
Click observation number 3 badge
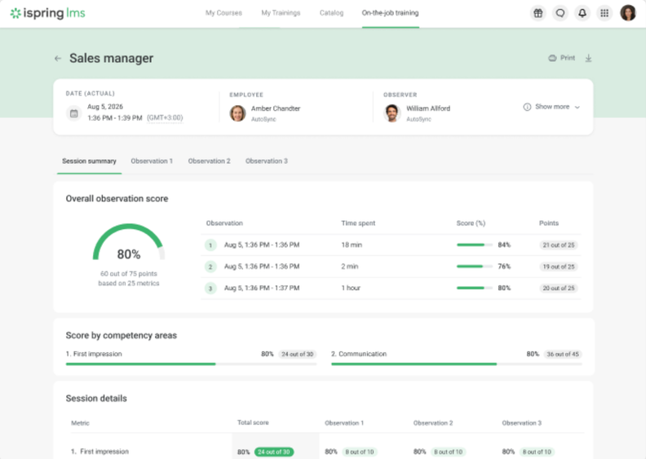pos(210,288)
